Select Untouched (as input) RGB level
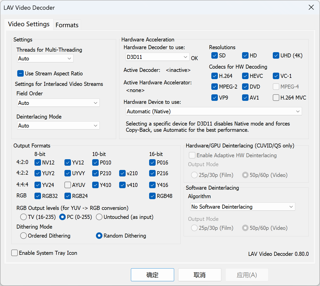This screenshot has width=320, height=286. coord(99,217)
